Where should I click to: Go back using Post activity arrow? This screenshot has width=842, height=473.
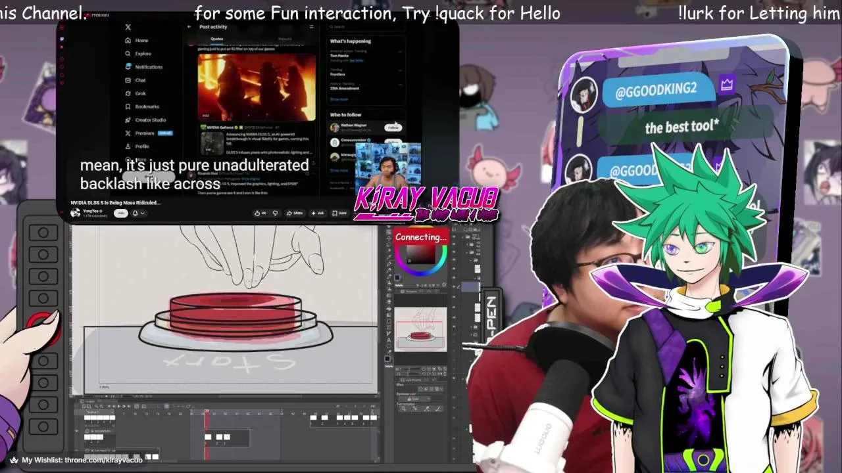point(189,27)
